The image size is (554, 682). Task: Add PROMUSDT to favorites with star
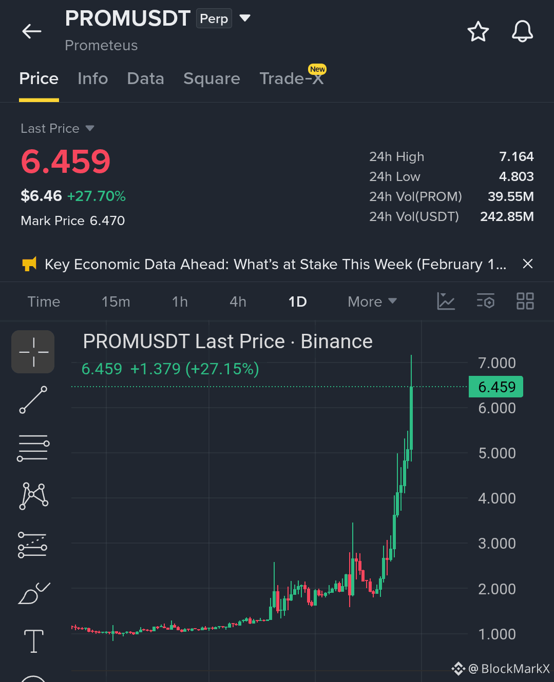478,31
